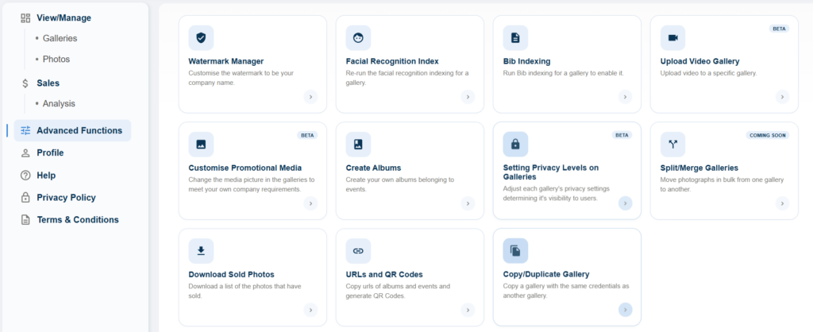Click the Watermark Manager card title

(226, 61)
